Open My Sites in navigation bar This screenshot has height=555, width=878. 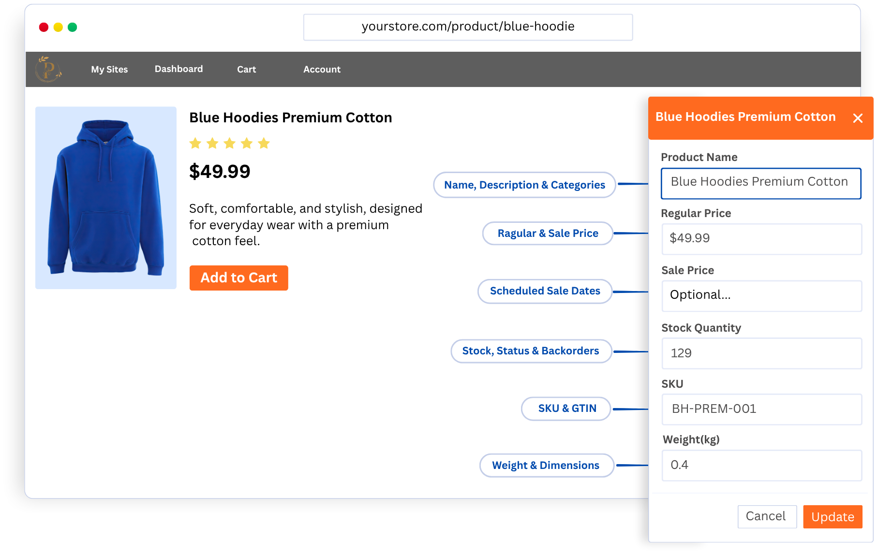109,69
